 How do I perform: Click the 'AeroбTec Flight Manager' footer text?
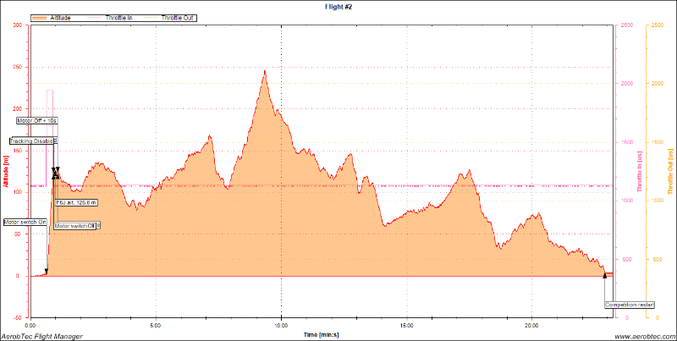click(41, 337)
